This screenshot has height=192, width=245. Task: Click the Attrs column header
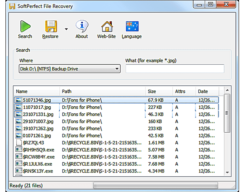click(x=183, y=91)
